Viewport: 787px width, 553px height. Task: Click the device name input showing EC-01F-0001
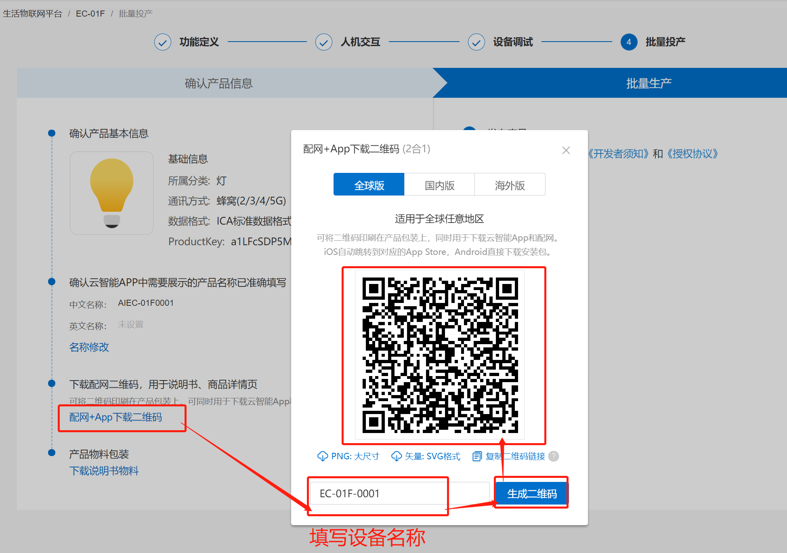click(x=378, y=493)
